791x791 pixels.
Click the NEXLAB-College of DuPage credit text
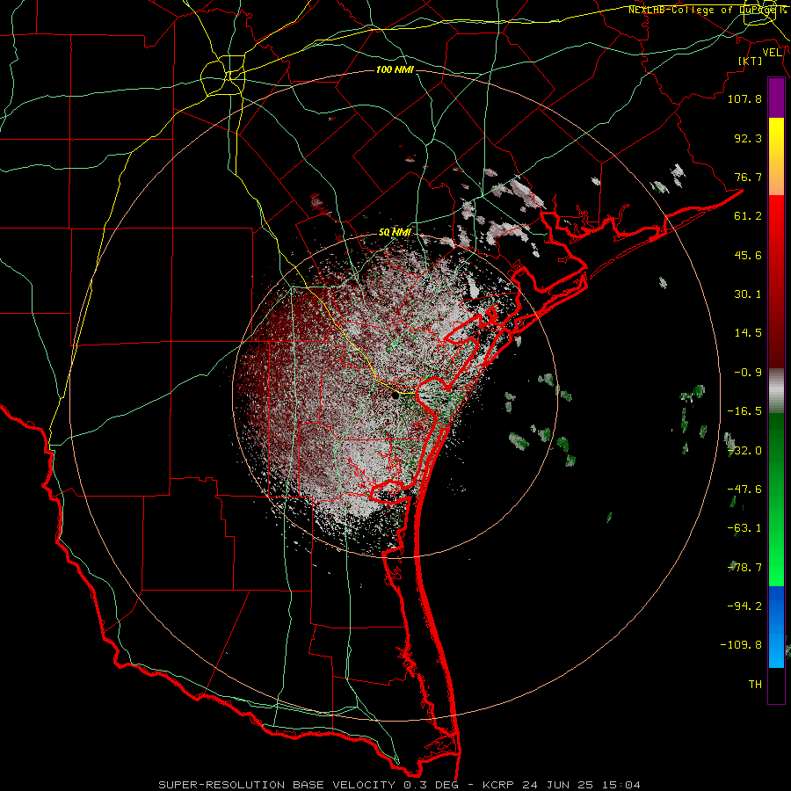click(x=708, y=10)
